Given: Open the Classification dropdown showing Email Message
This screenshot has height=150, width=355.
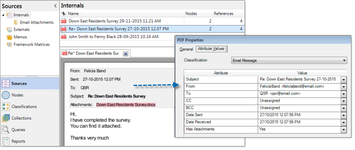Looking at the screenshot, I should coord(289,61).
